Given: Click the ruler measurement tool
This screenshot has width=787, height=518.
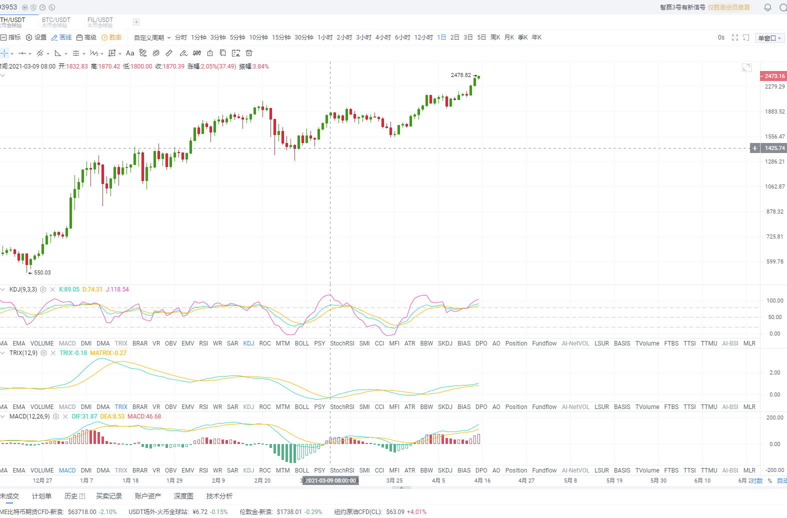Looking at the screenshot, I should pos(169,53).
